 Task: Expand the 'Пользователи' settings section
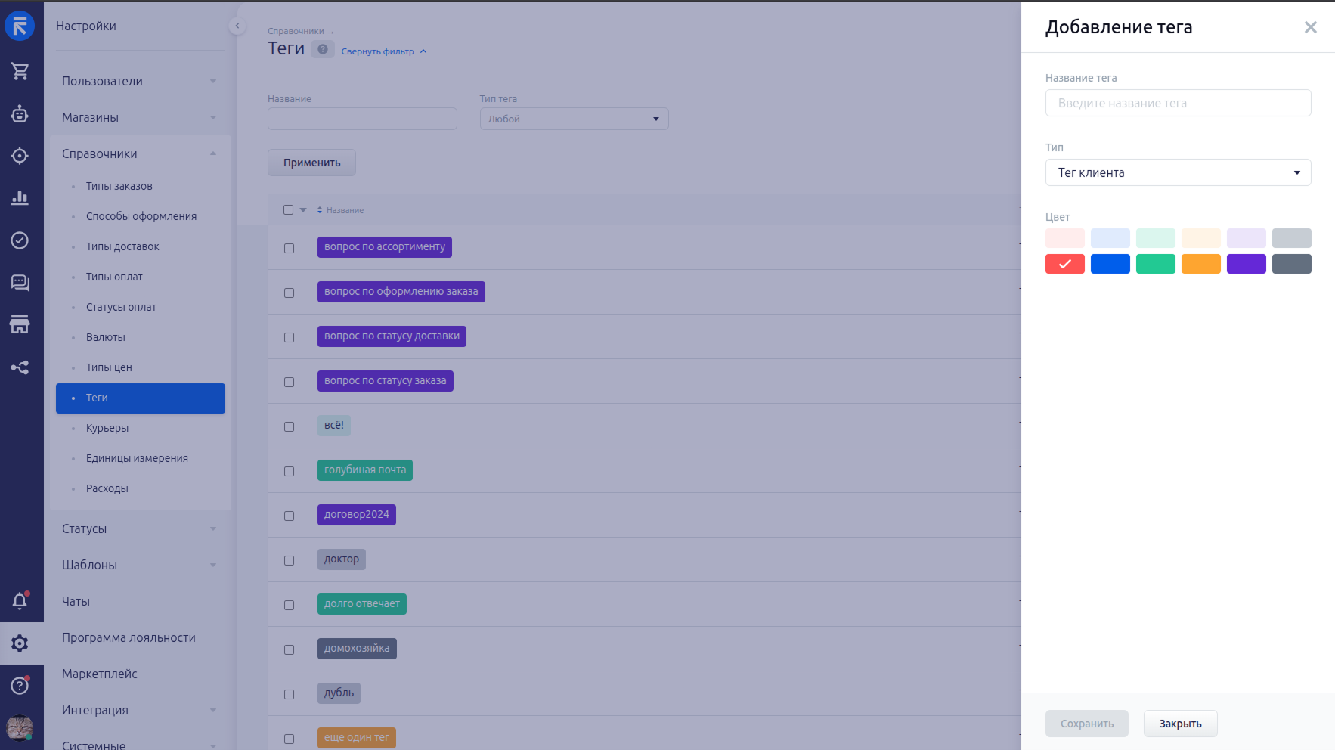(x=139, y=82)
